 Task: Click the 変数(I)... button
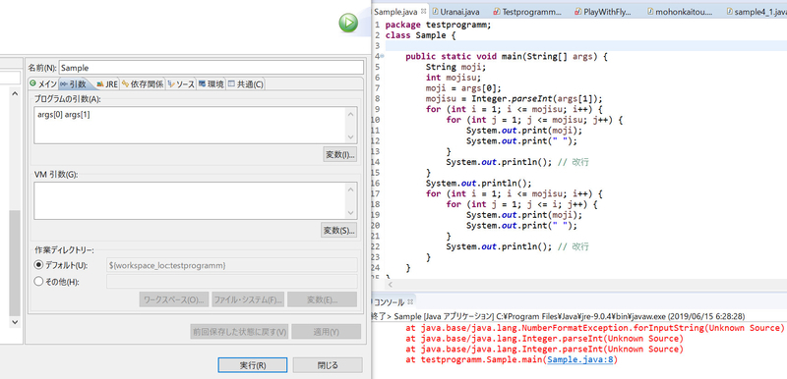(x=339, y=155)
